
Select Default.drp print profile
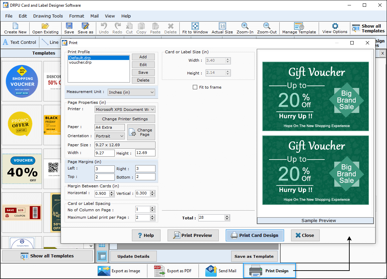99,58
